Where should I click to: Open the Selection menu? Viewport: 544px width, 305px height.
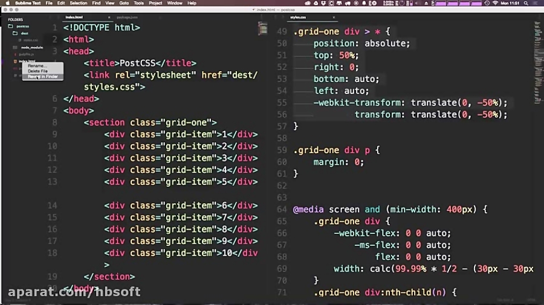79,3
